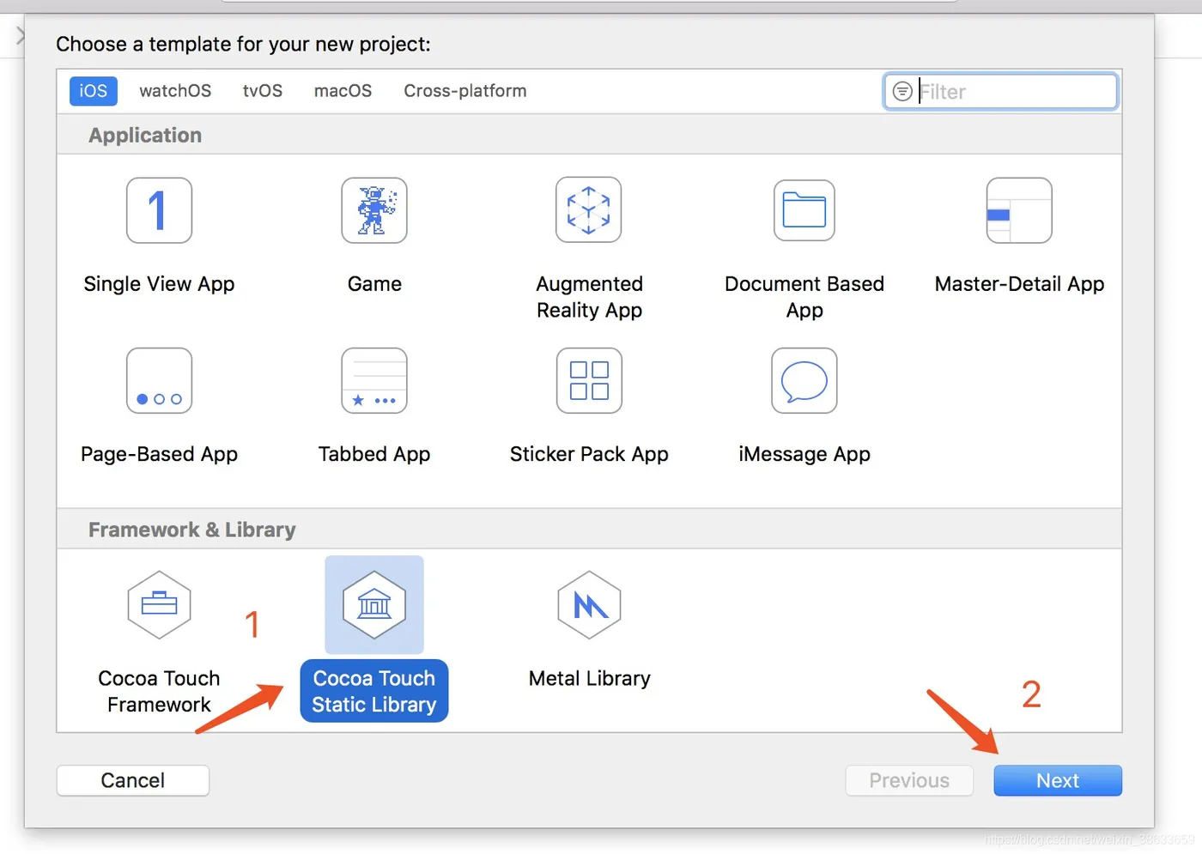Screen dimensions: 1202x854
Task: Select the Tabbed App template icon
Action: pyautogui.click(x=374, y=380)
